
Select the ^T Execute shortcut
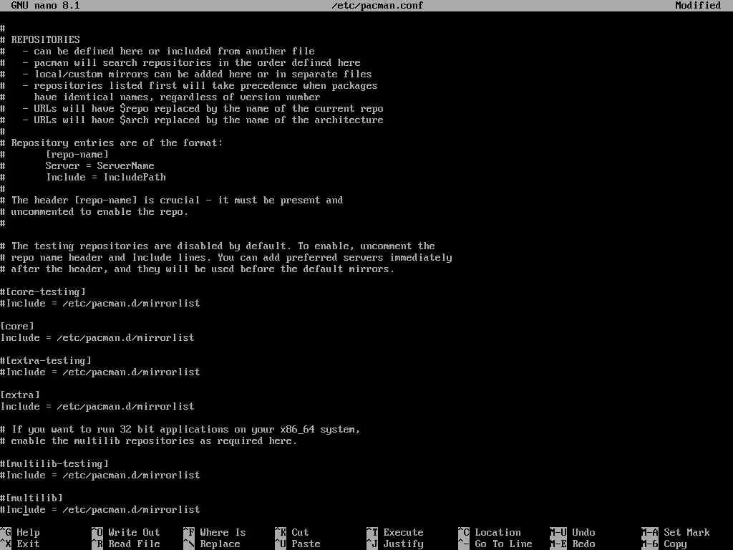pyautogui.click(x=395, y=532)
